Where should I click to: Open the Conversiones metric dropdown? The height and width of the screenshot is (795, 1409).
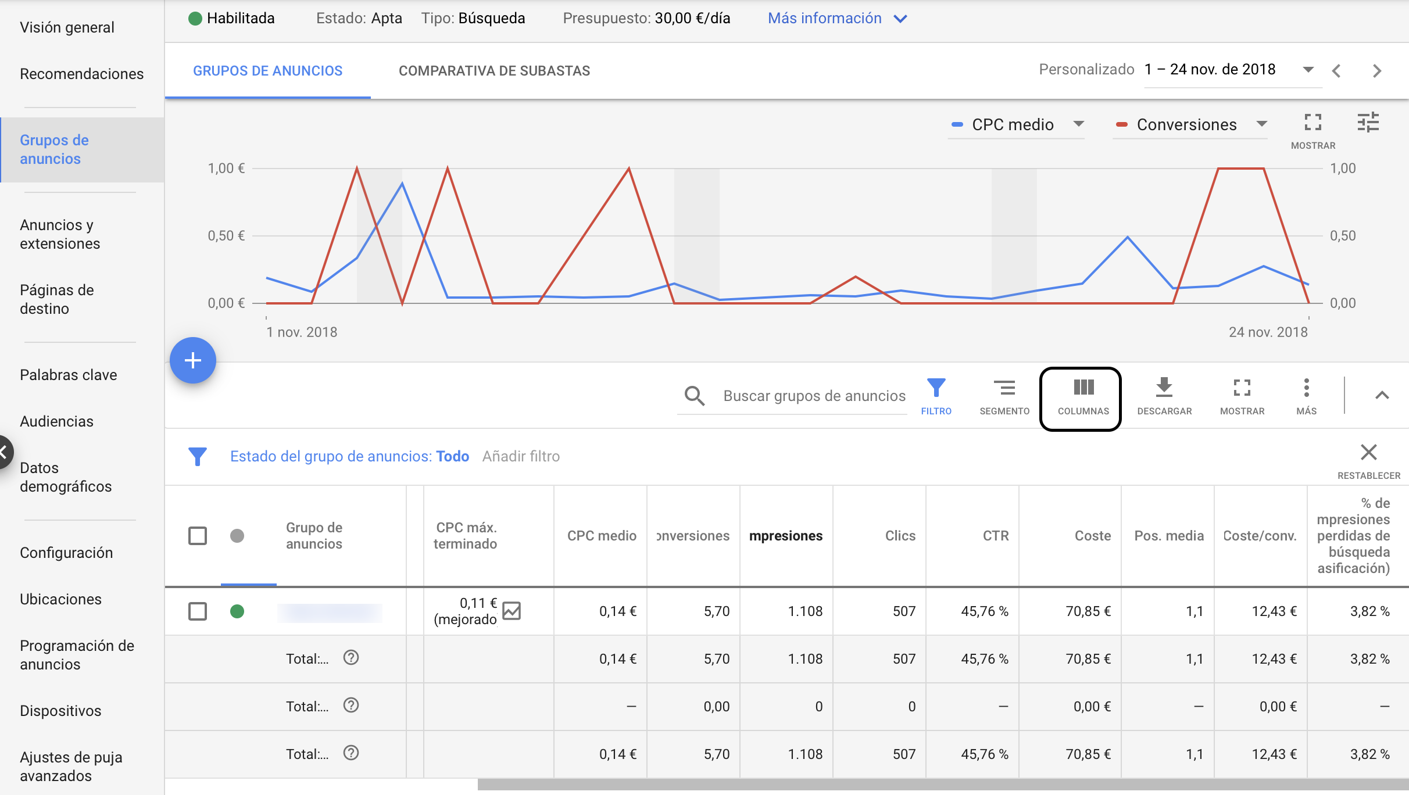coord(1190,124)
